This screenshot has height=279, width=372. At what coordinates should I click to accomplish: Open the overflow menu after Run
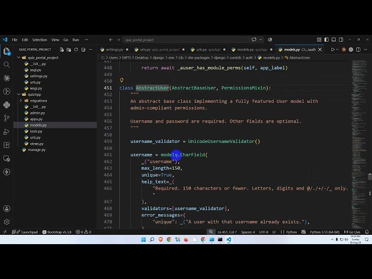[87, 40]
